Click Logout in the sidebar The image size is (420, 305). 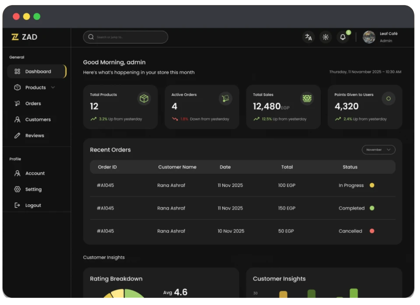[x=33, y=205]
